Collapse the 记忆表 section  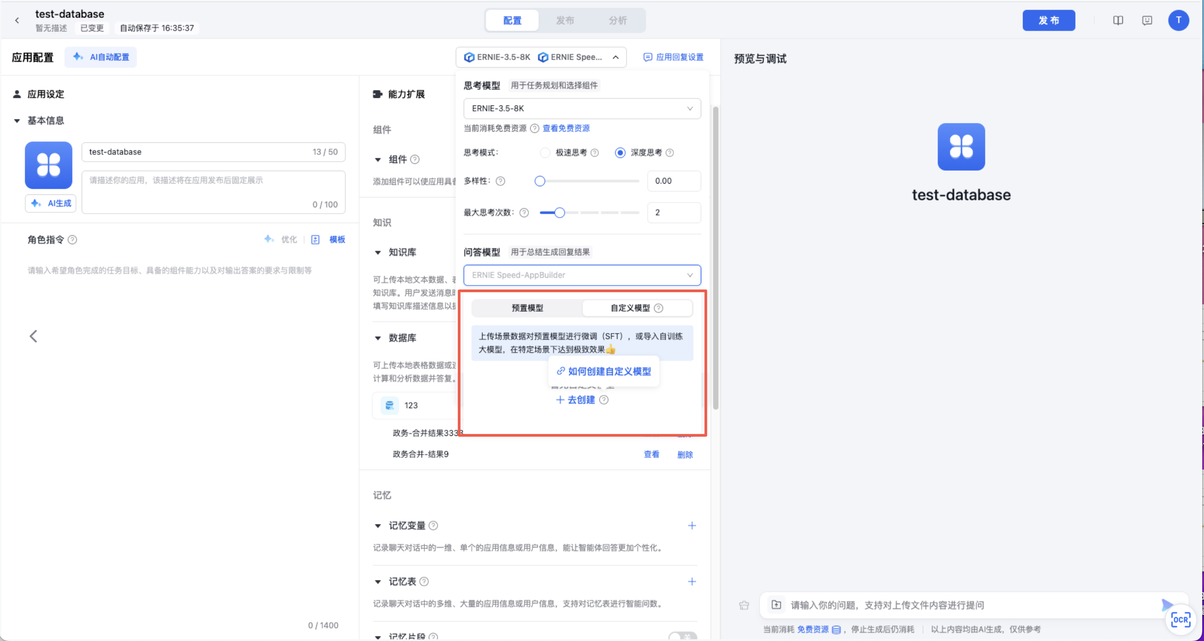click(x=378, y=582)
